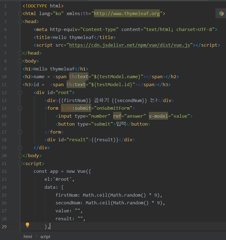The width and height of the screenshot is (226, 240).
Task: Click the meta http-equiv tag text
Action: coord(125,29)
